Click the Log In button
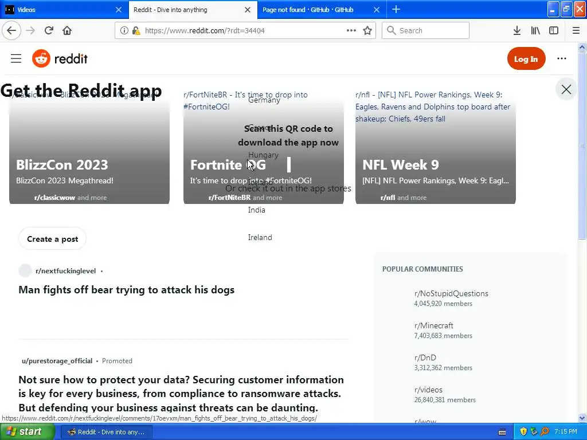587x440 pixels. pyautogui.click(x=526, y=58)
